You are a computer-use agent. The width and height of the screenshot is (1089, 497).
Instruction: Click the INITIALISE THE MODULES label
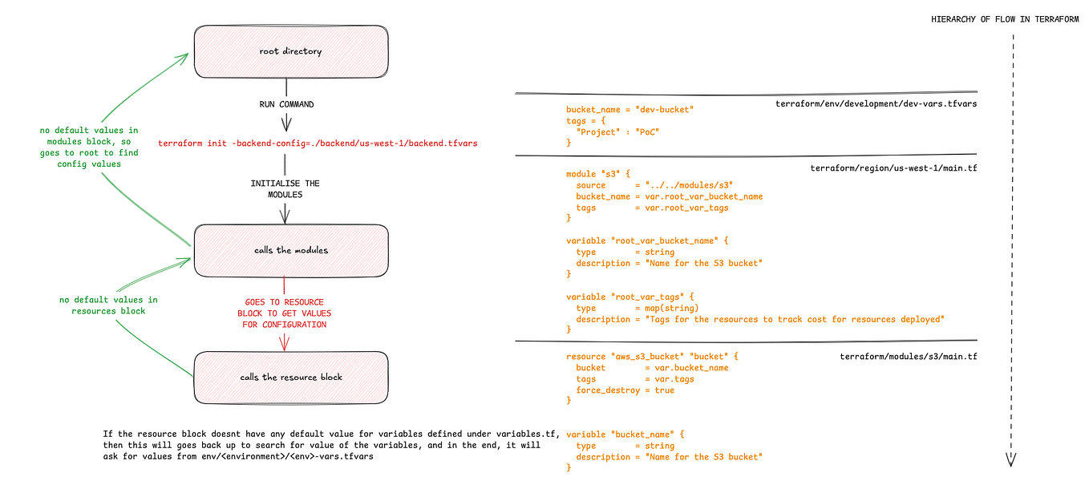tap(285, 188)
